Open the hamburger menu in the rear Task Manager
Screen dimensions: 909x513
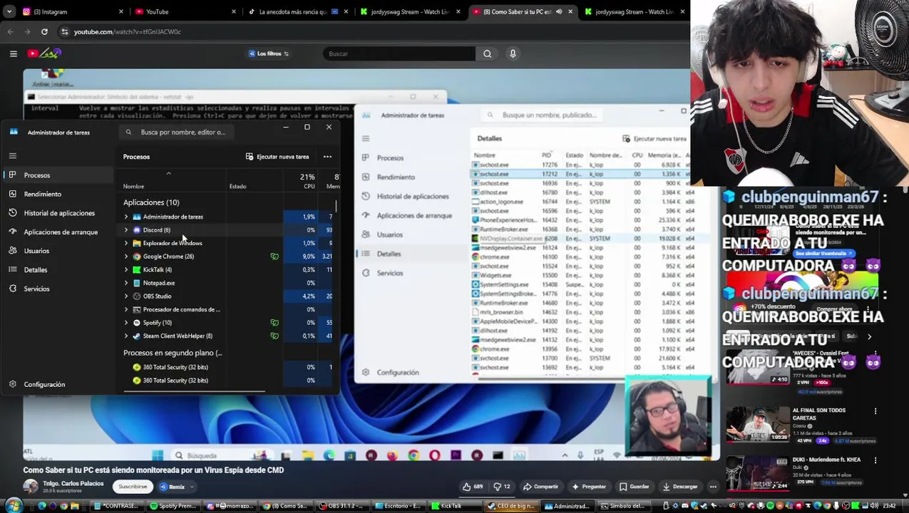[x=366, y=138]
